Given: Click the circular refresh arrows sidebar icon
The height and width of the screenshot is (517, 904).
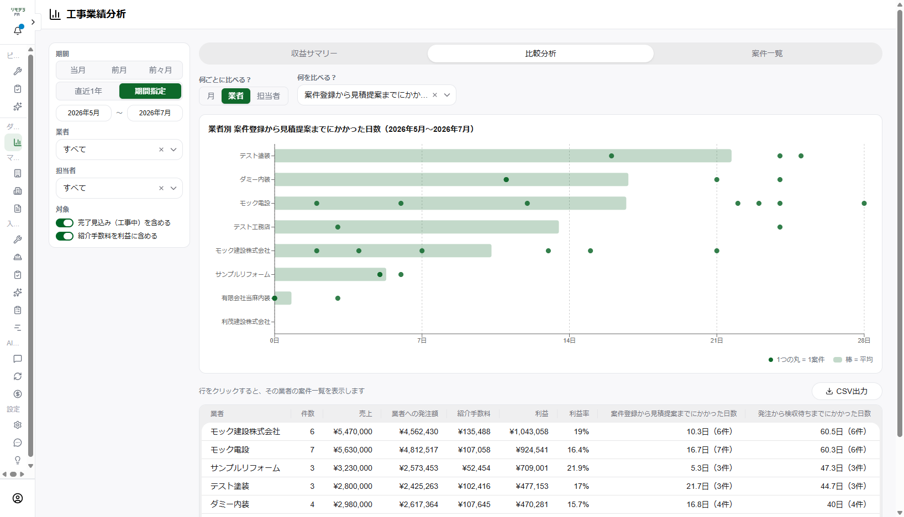Looking at the screenshot, I should (18, 376).
